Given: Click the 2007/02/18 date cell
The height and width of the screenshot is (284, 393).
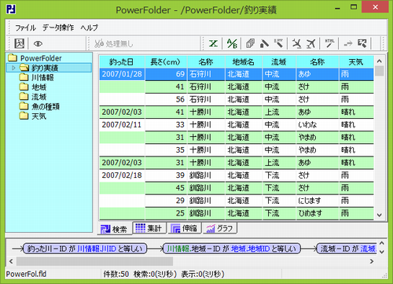Looking at the screenshot, I should pyautogui.click(x=122, y=175).
